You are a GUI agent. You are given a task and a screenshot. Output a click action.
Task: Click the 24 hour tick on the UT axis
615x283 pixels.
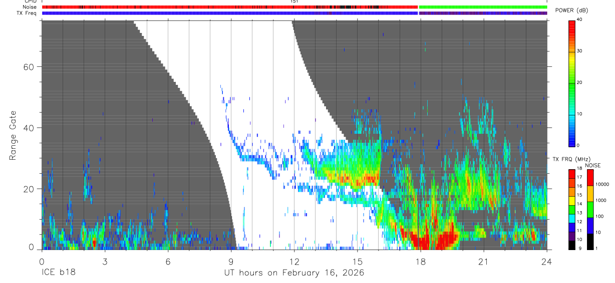tap(547, 262)
